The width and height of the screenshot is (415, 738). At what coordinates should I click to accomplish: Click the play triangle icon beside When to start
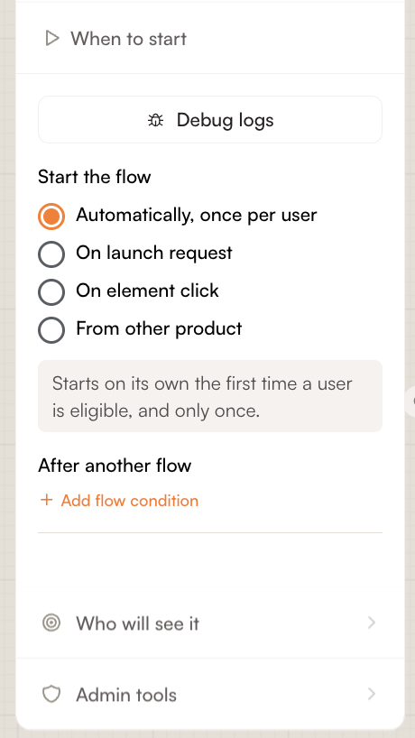pyautogui.click(x=52, y=39)
